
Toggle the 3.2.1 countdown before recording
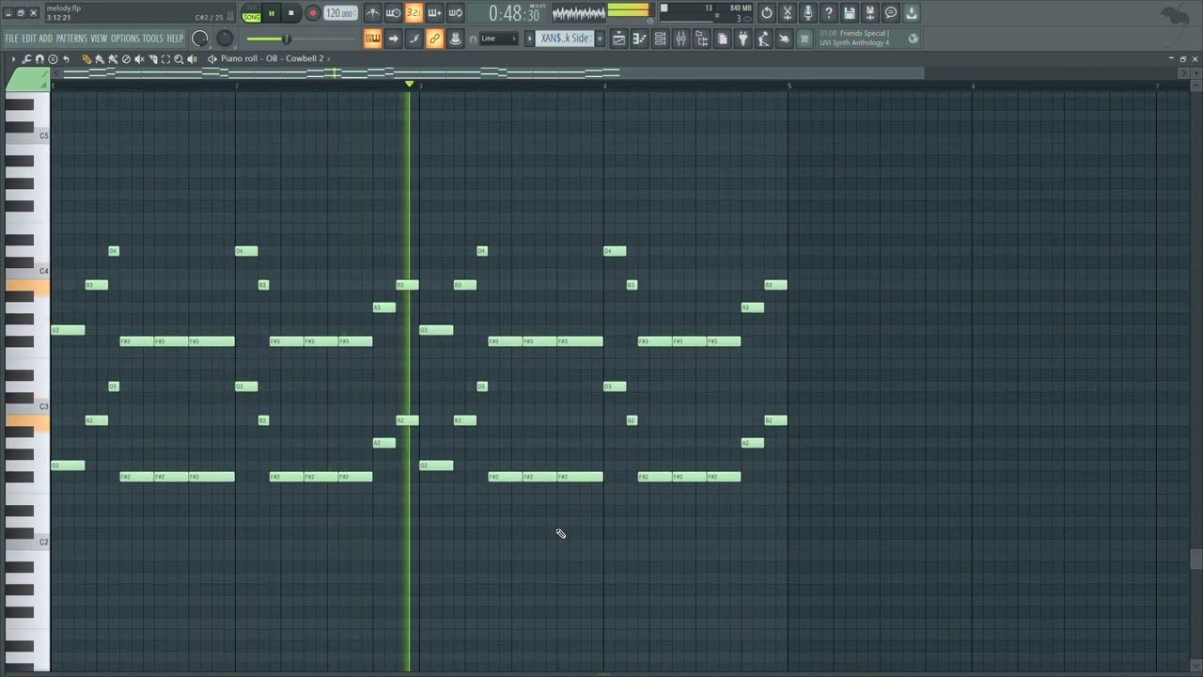(414, 13)
